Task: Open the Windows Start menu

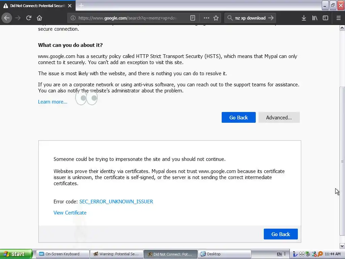Action: (16, 254)
